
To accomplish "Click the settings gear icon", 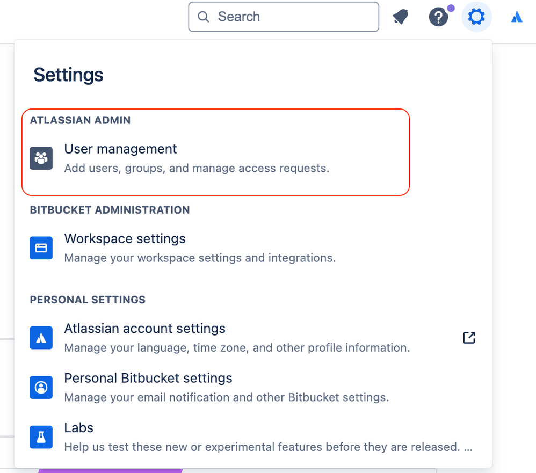I will click(476, 17).
